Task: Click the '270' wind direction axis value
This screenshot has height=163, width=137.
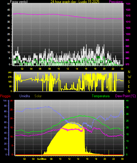Action: tap(10, 77)
